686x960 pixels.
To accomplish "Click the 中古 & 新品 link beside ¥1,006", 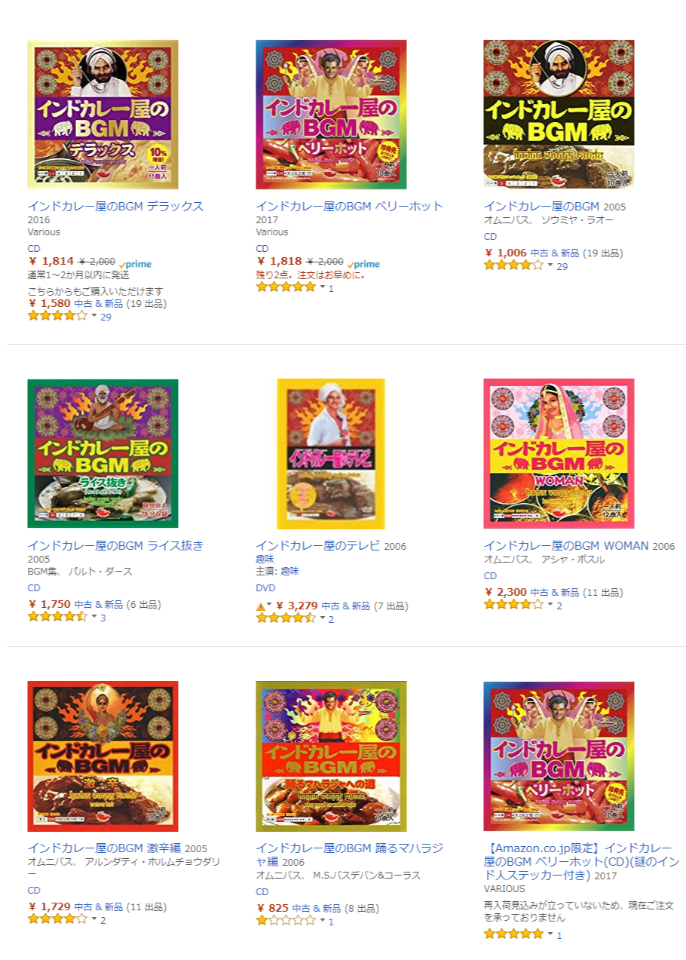I will [554, 253].
